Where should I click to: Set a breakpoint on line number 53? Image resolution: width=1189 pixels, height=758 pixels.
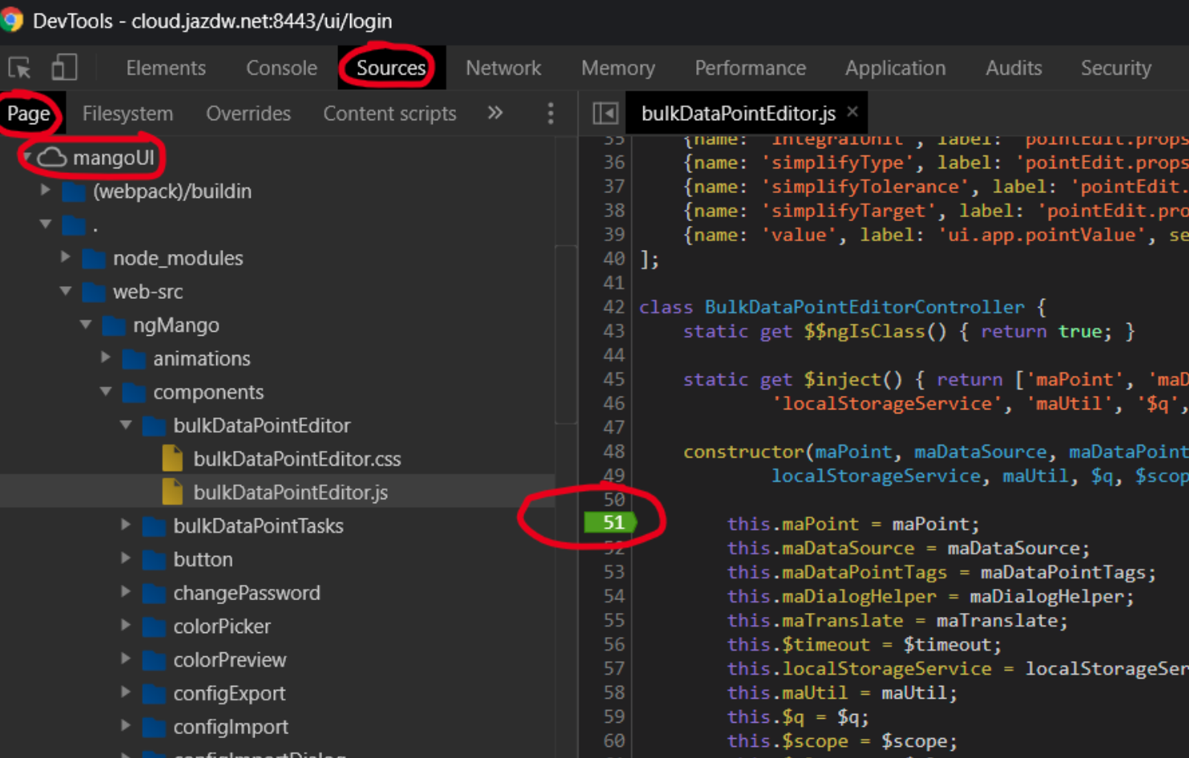click(x=614, y=572)
